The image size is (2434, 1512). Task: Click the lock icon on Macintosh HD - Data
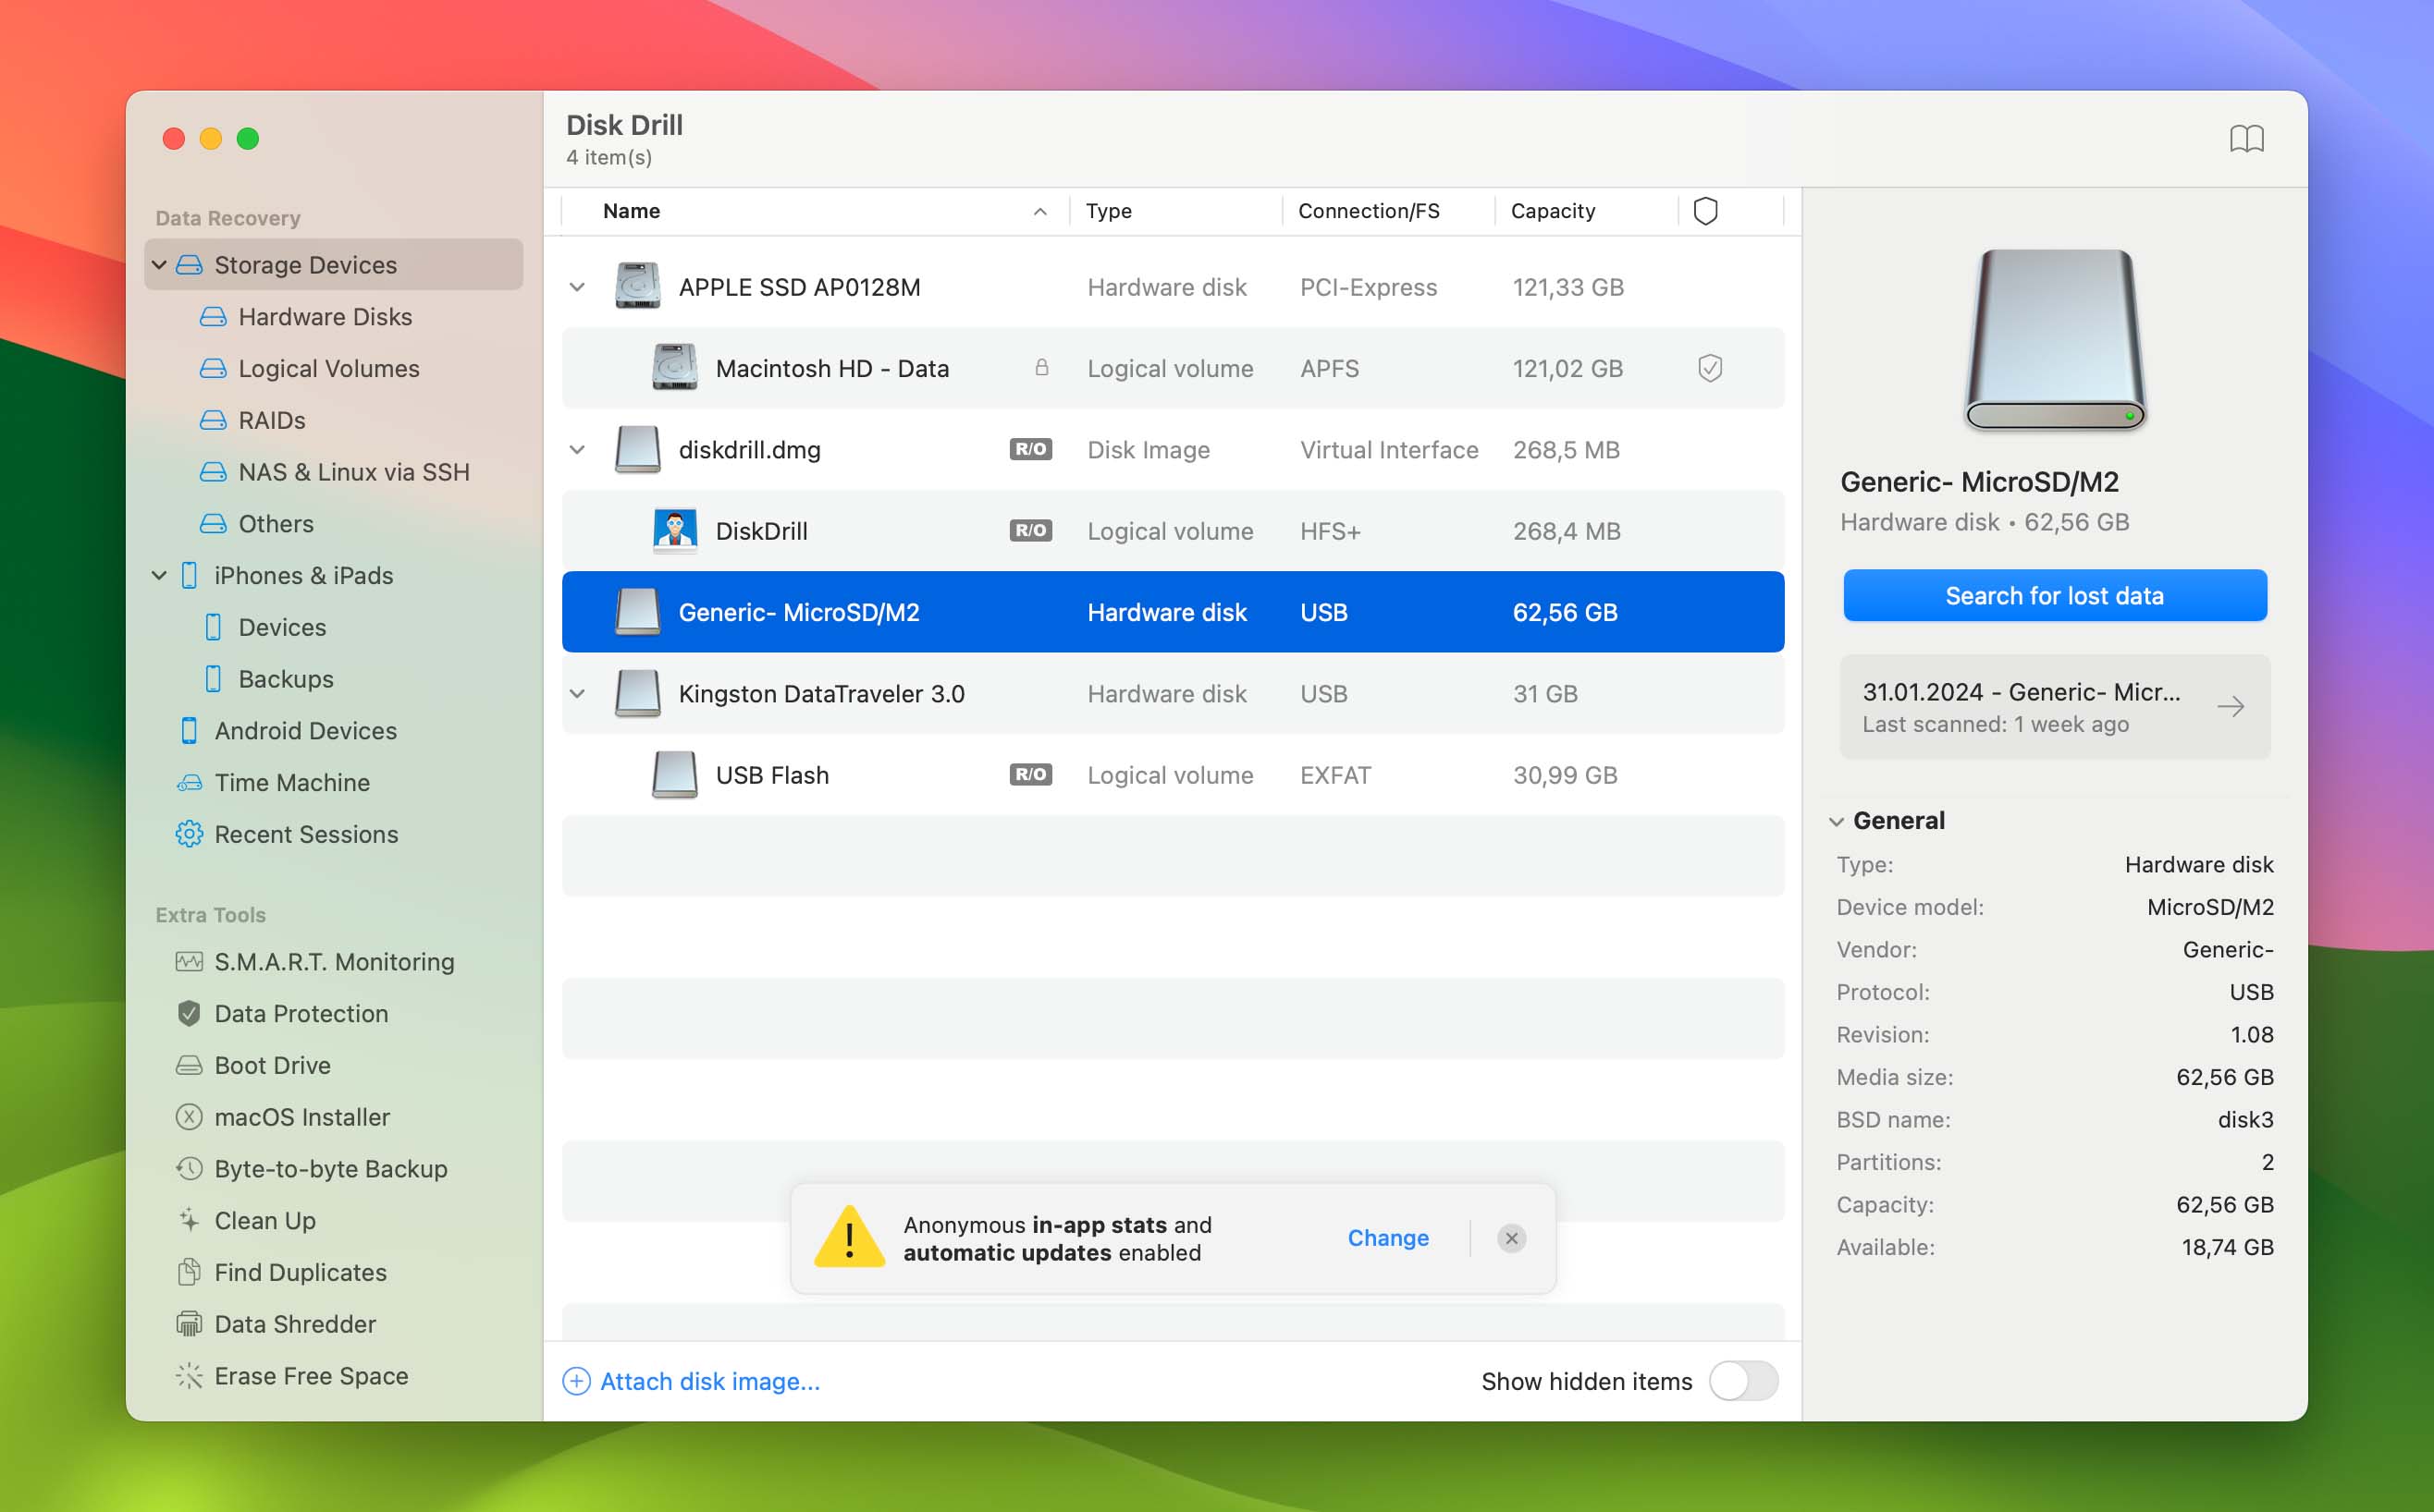tap(1041, 368)
